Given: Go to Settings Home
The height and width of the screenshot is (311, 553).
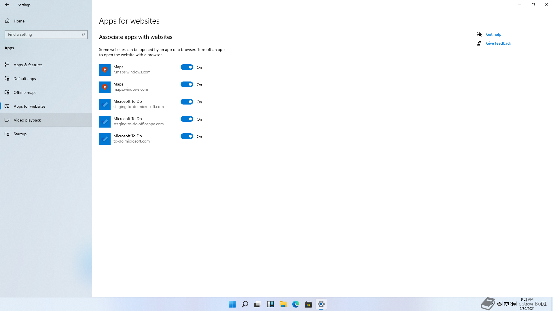Looking at the screenshot, I should pos(46,21).
